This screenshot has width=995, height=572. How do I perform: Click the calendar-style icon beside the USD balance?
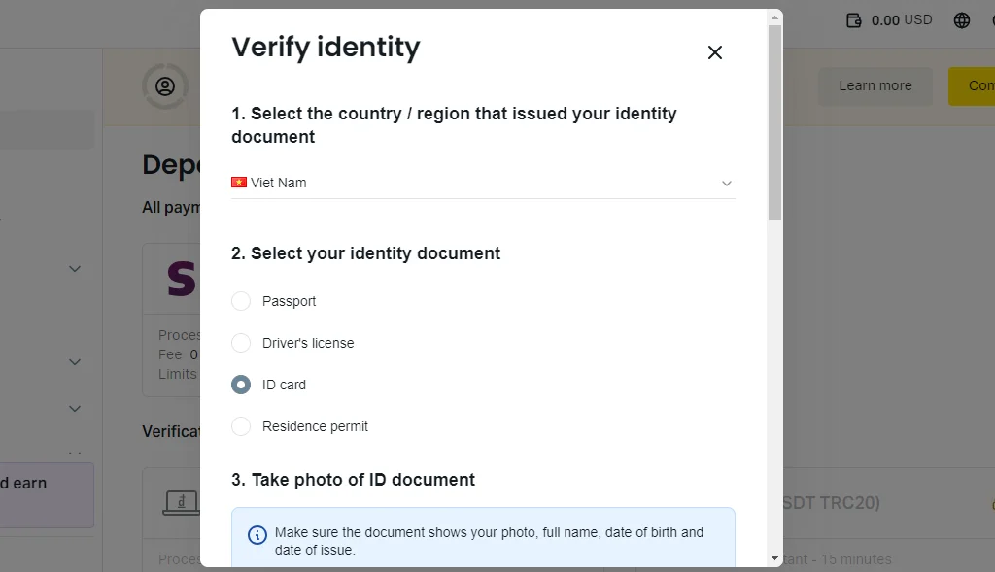[x=856, y=19]
